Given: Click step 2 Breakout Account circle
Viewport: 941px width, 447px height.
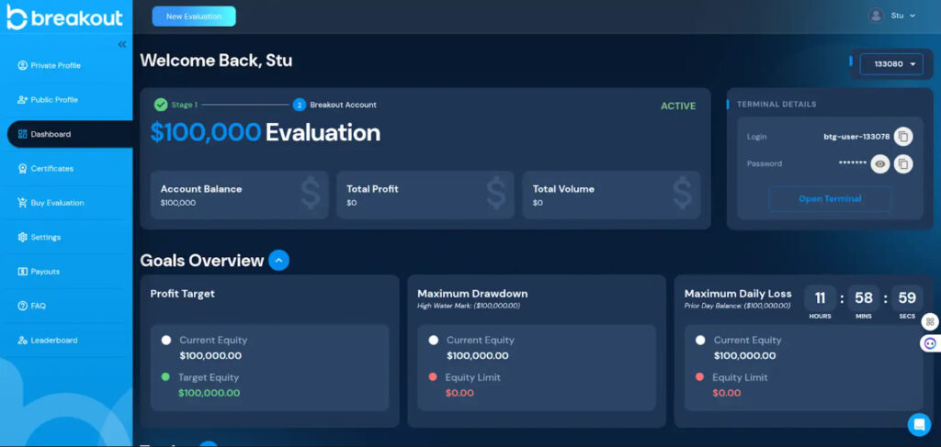Looking at the screenshot, I should [x=300, y=105].
